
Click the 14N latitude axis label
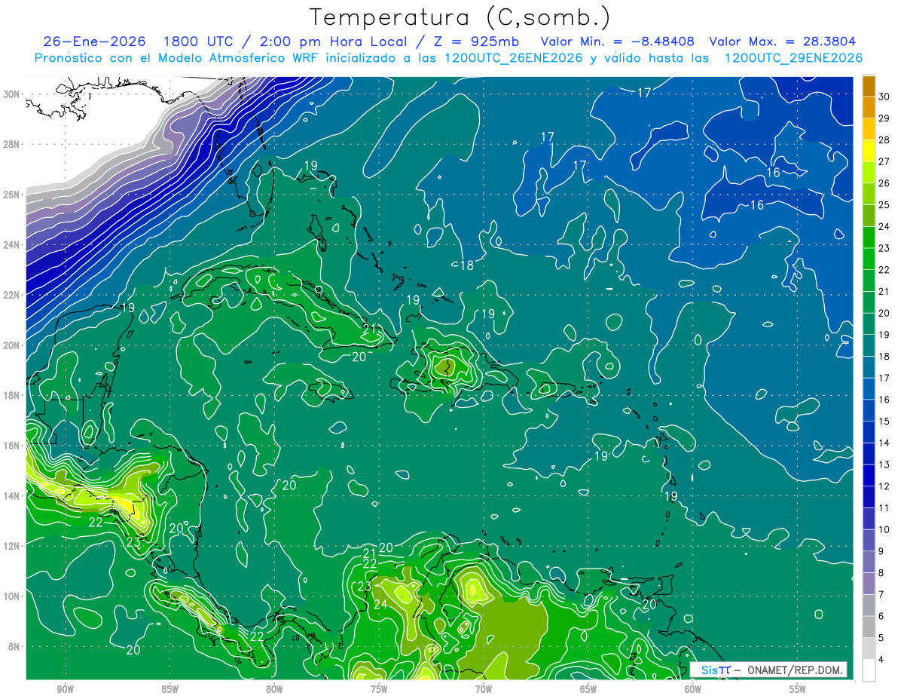click(13, 495)
